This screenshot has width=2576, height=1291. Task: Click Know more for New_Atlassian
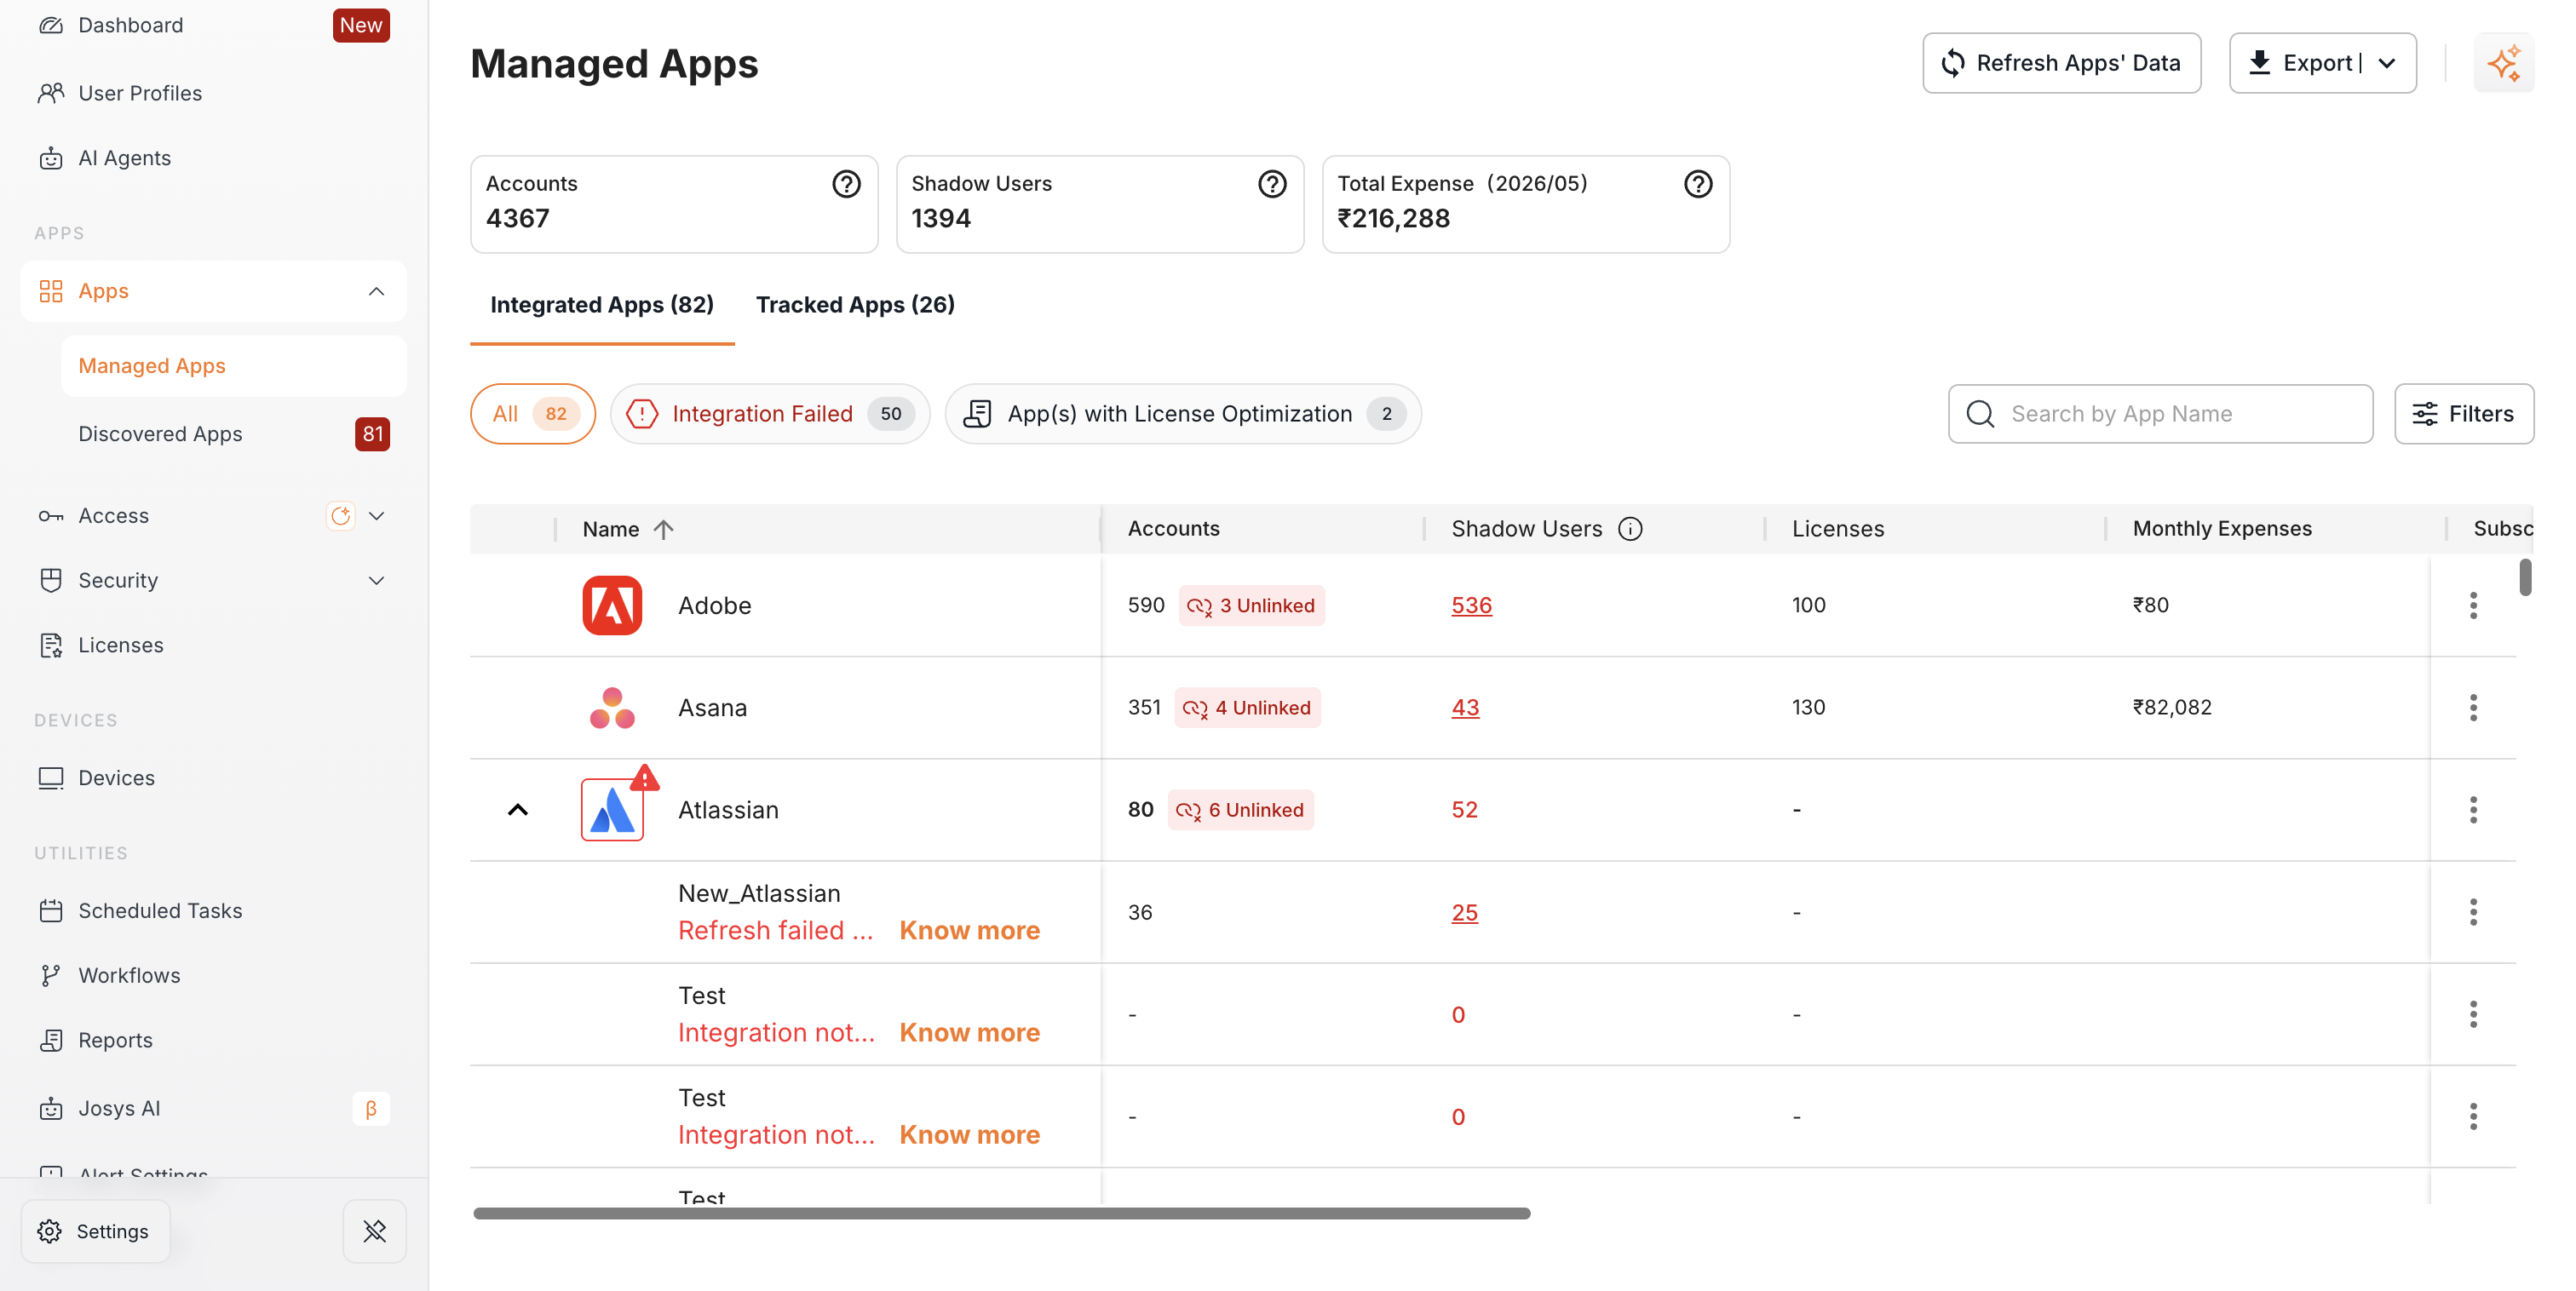(x=969, y=931)
